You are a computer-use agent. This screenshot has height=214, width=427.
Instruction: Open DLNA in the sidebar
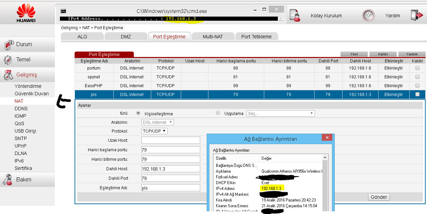(x=21, y=153)
